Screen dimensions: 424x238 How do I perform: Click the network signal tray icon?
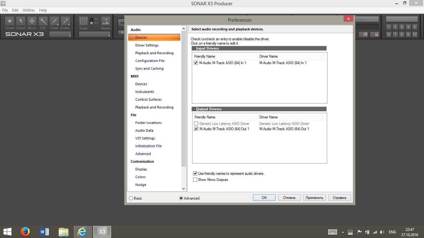click(x=375, y=232)
